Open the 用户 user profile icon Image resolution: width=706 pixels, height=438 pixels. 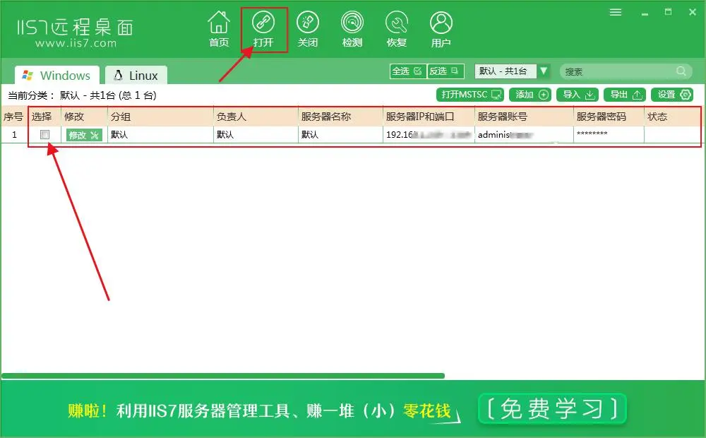(441, 28)
